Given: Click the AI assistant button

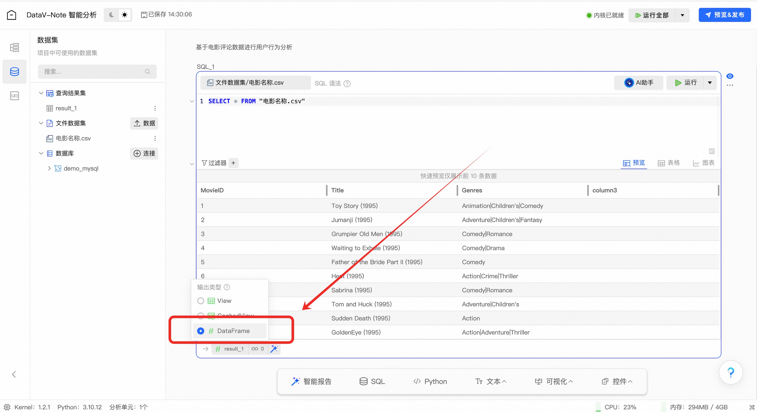Looking at the screenshot, I should click(638, 83).
